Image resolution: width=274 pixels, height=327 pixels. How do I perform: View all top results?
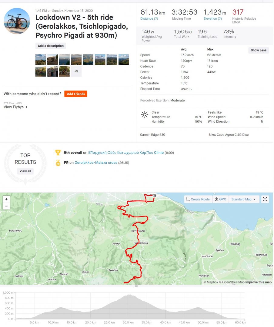coord(25,171)
